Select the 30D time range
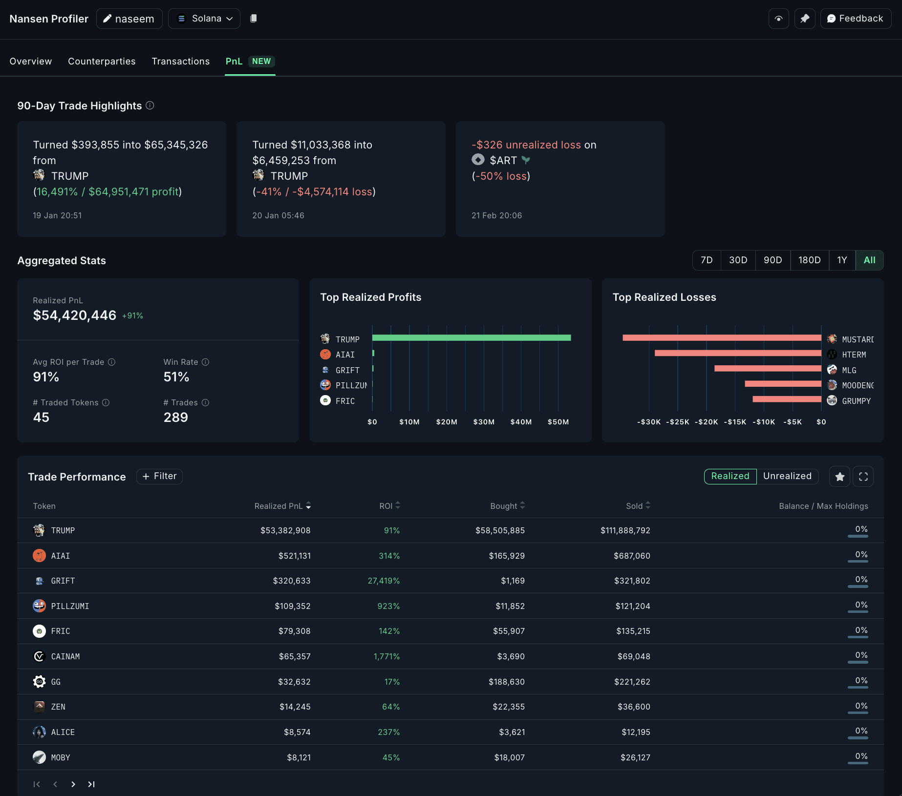902x796 pixels. pos(738,260)
